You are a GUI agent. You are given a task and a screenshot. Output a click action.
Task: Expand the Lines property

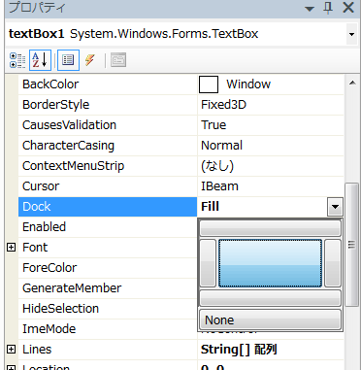(11, 350)
